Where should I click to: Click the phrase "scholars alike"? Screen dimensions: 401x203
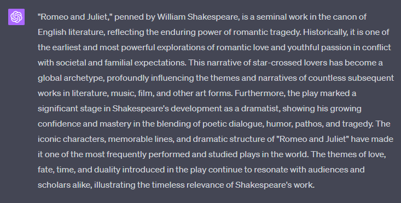click(65, 185)
